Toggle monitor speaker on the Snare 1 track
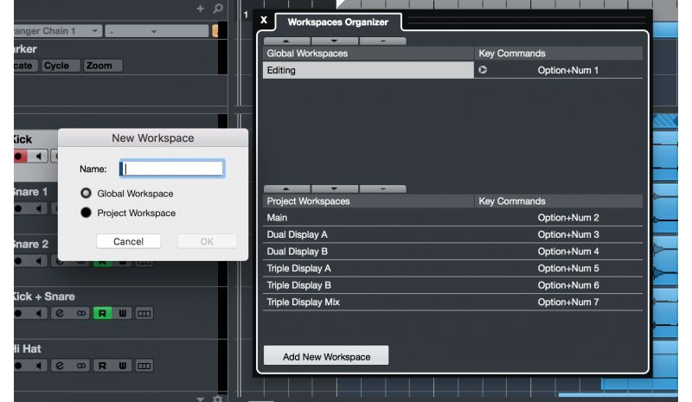 [x=39, y=208]
